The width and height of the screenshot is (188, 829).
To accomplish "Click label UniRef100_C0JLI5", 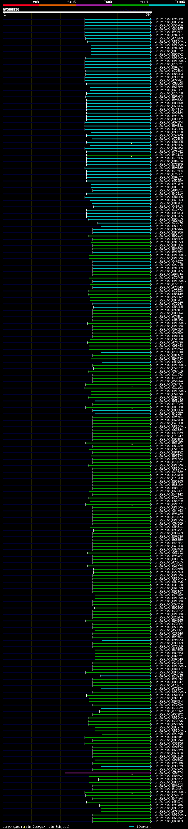I will click(x=168, y=265).
